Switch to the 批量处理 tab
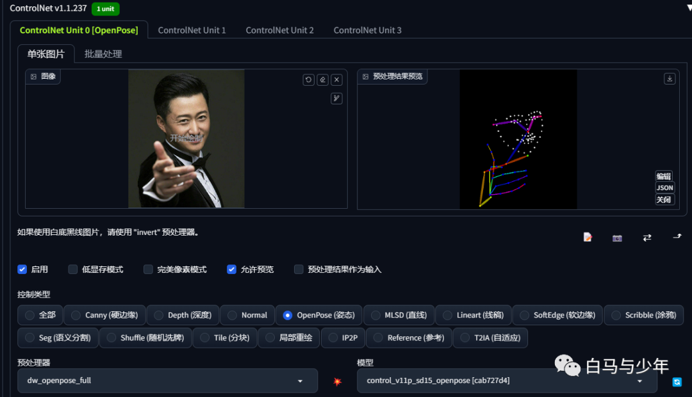This screenshot has height=397, width=692. click(x=103, y=54)
